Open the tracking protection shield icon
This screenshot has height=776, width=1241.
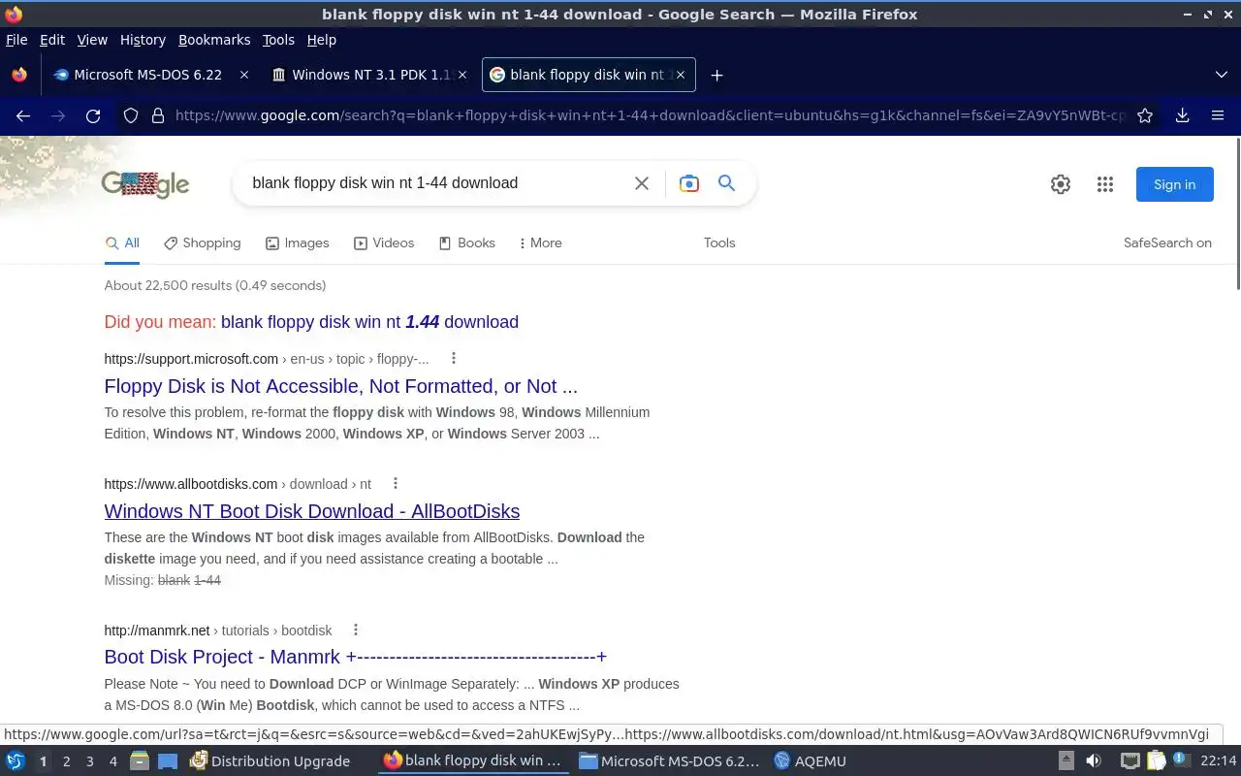(131, 115)
